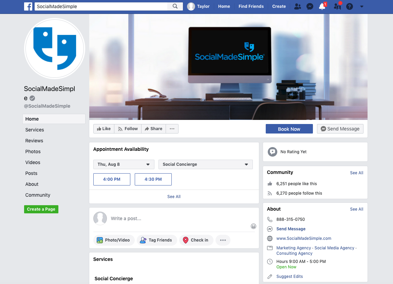Click the user avatar in Write a post
This screenshot has width=393, height=284.
point(100,218)
